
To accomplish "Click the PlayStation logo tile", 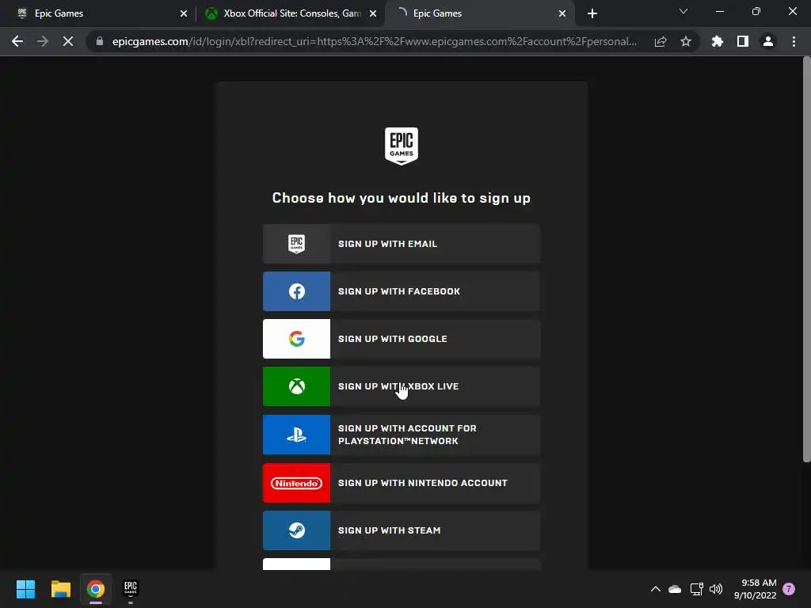I will (x=296, y=435).
